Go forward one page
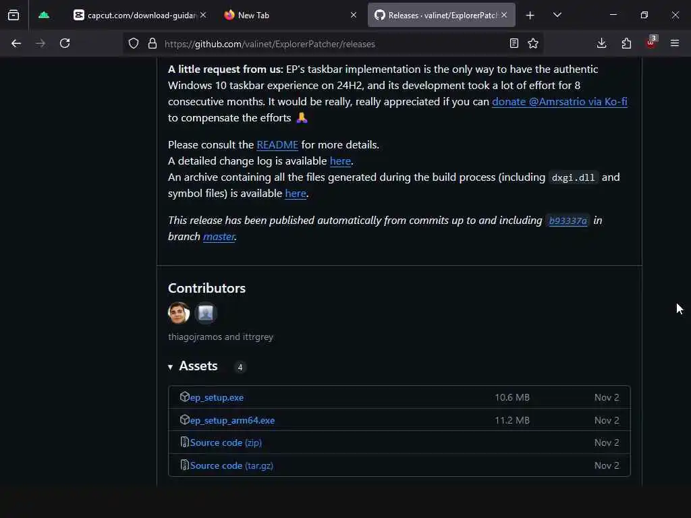 pyautogui.click(x=40, y=43)
